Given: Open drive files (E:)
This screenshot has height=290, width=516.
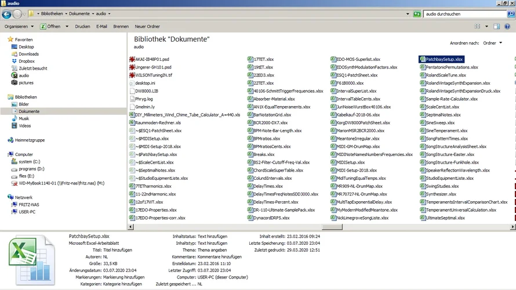Looking at the screenshot, I should [26, 176].
